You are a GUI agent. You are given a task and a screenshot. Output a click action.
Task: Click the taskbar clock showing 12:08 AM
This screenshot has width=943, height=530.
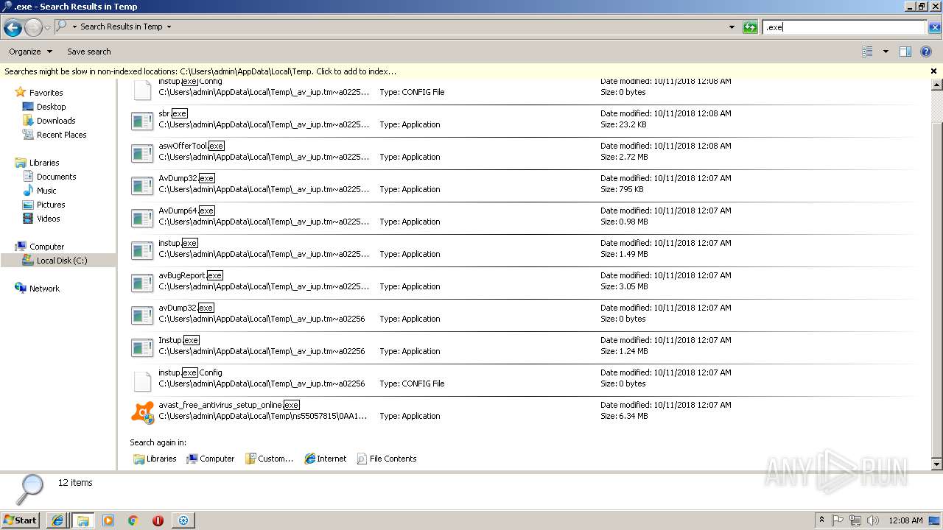coord(905,520)
